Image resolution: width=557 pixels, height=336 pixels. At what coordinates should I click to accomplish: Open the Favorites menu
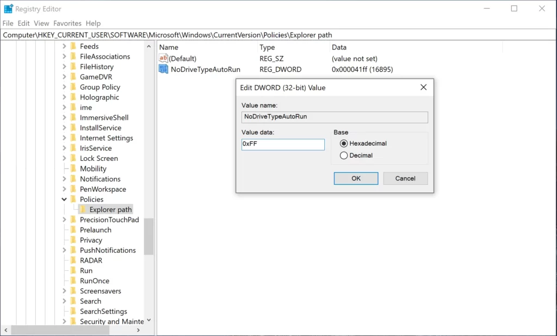(67, 23)
